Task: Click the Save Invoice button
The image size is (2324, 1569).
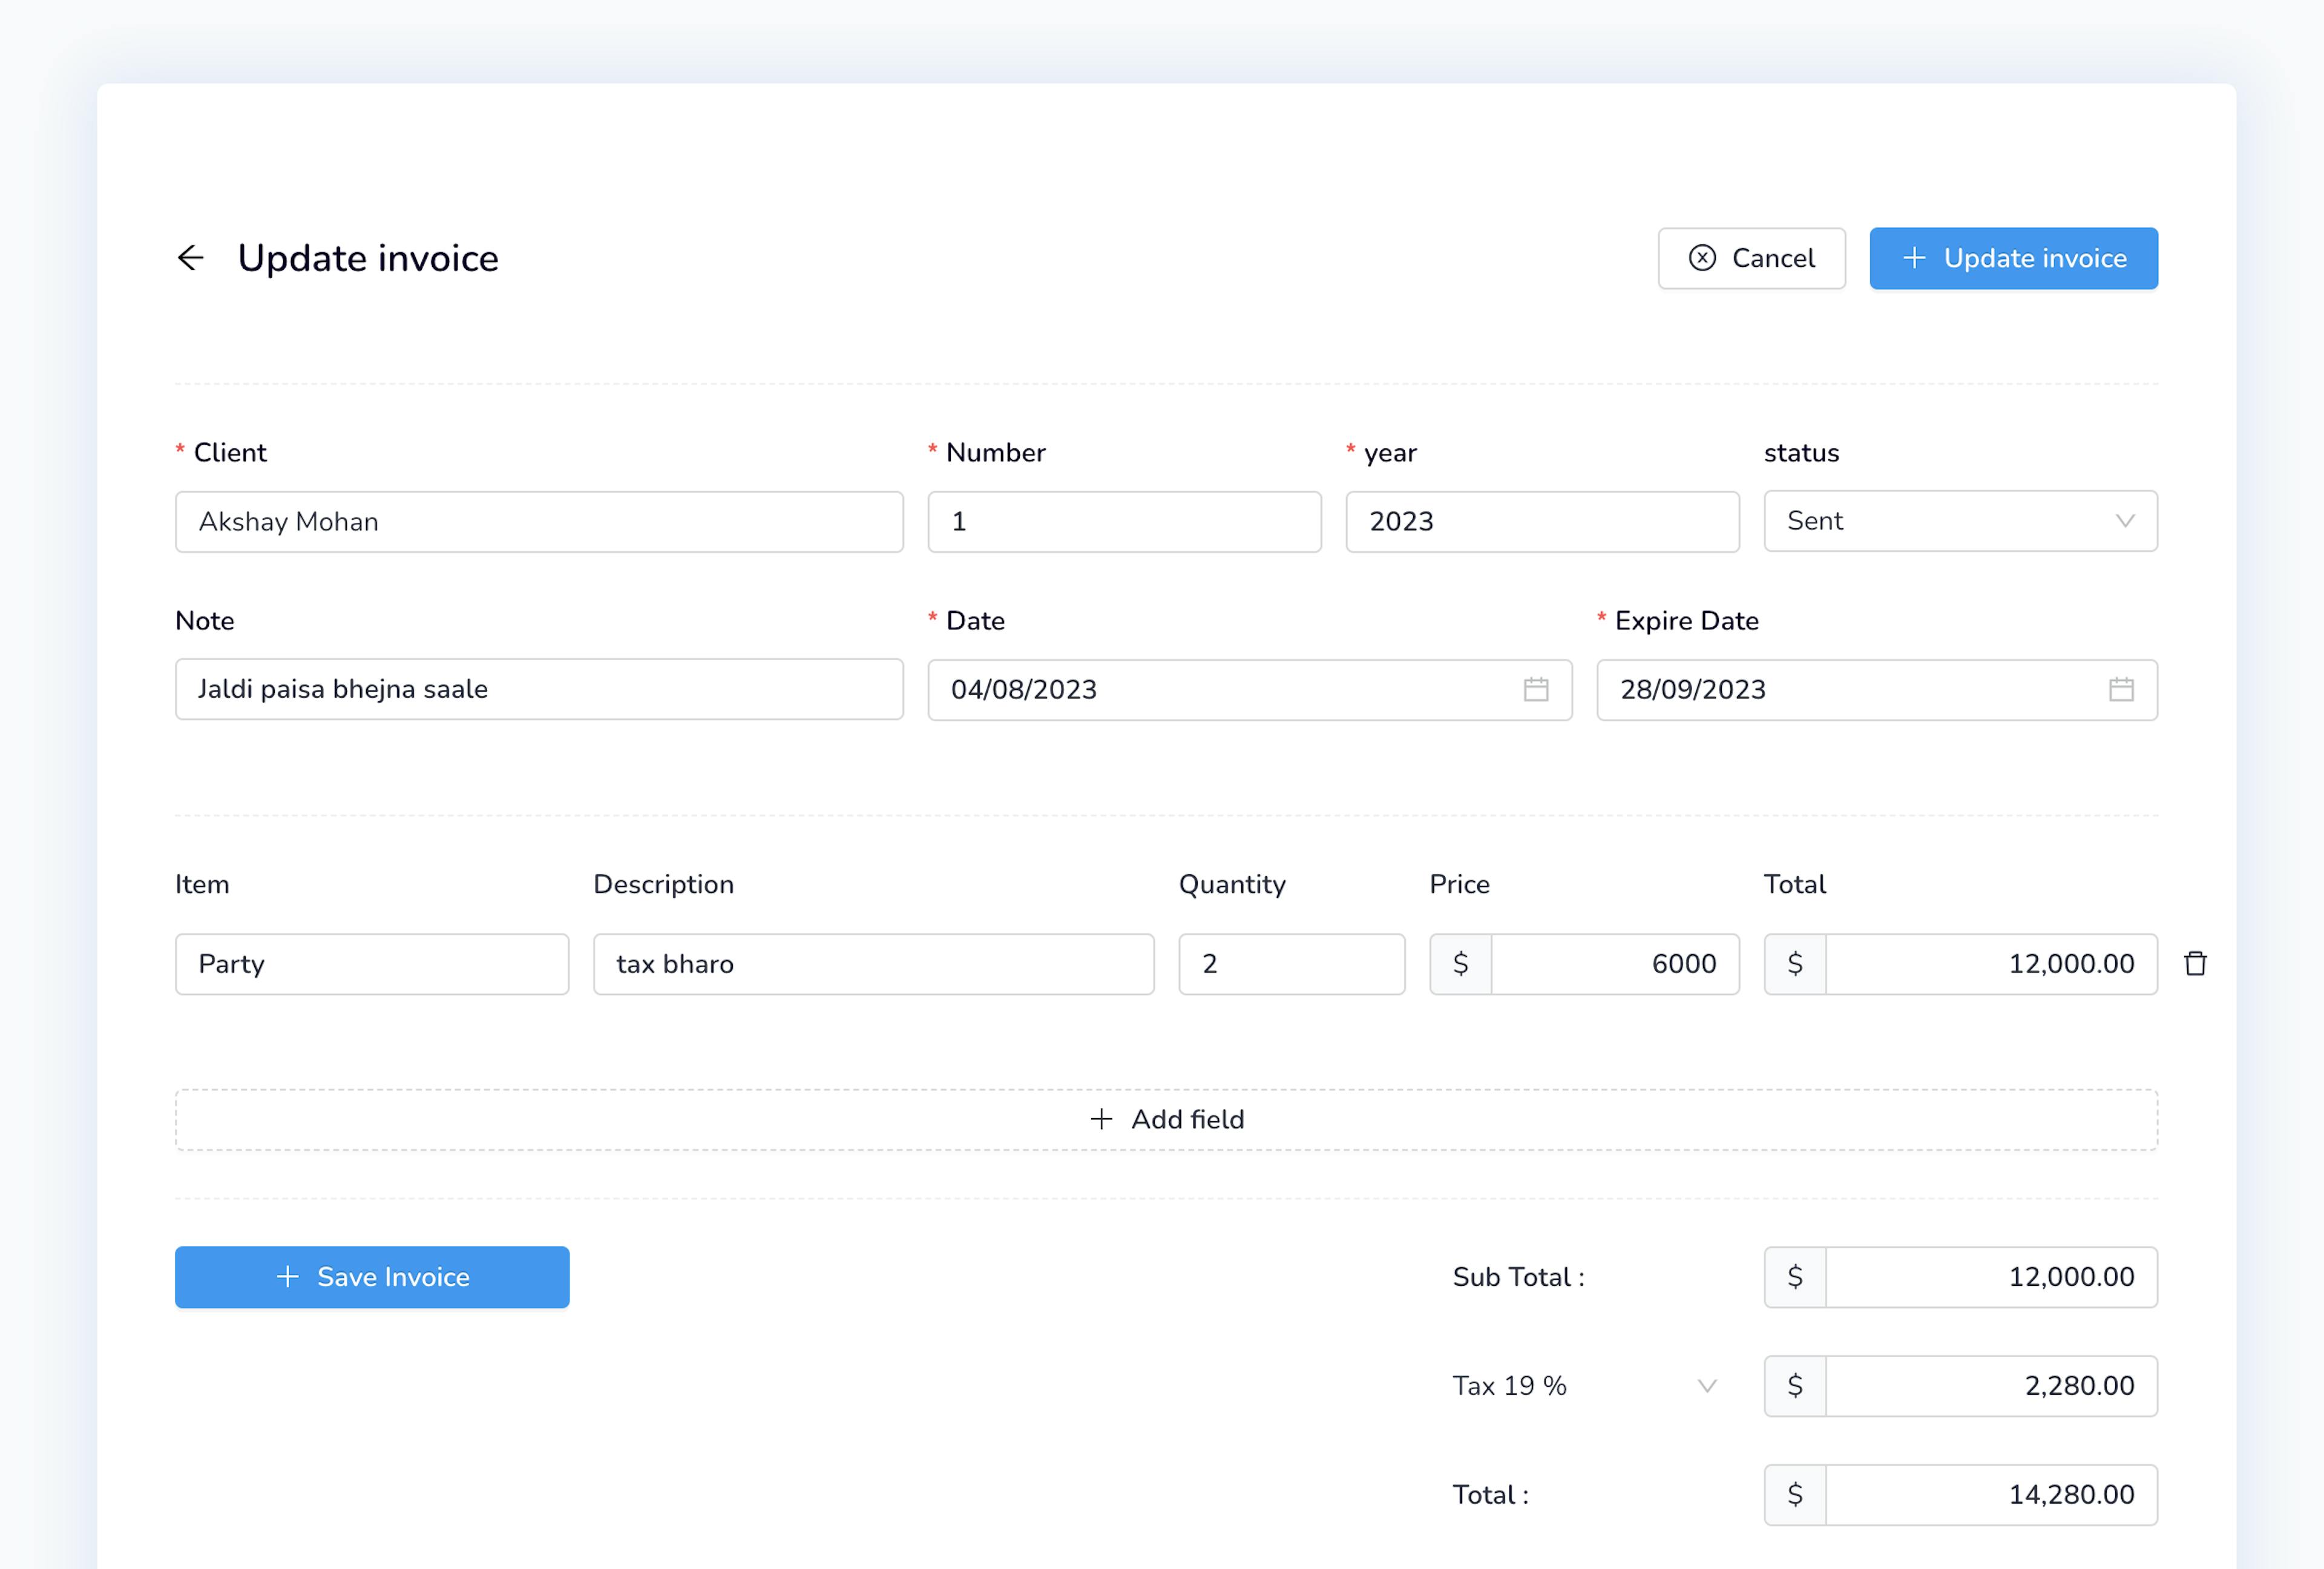Action: click(x=372, y=1277)
